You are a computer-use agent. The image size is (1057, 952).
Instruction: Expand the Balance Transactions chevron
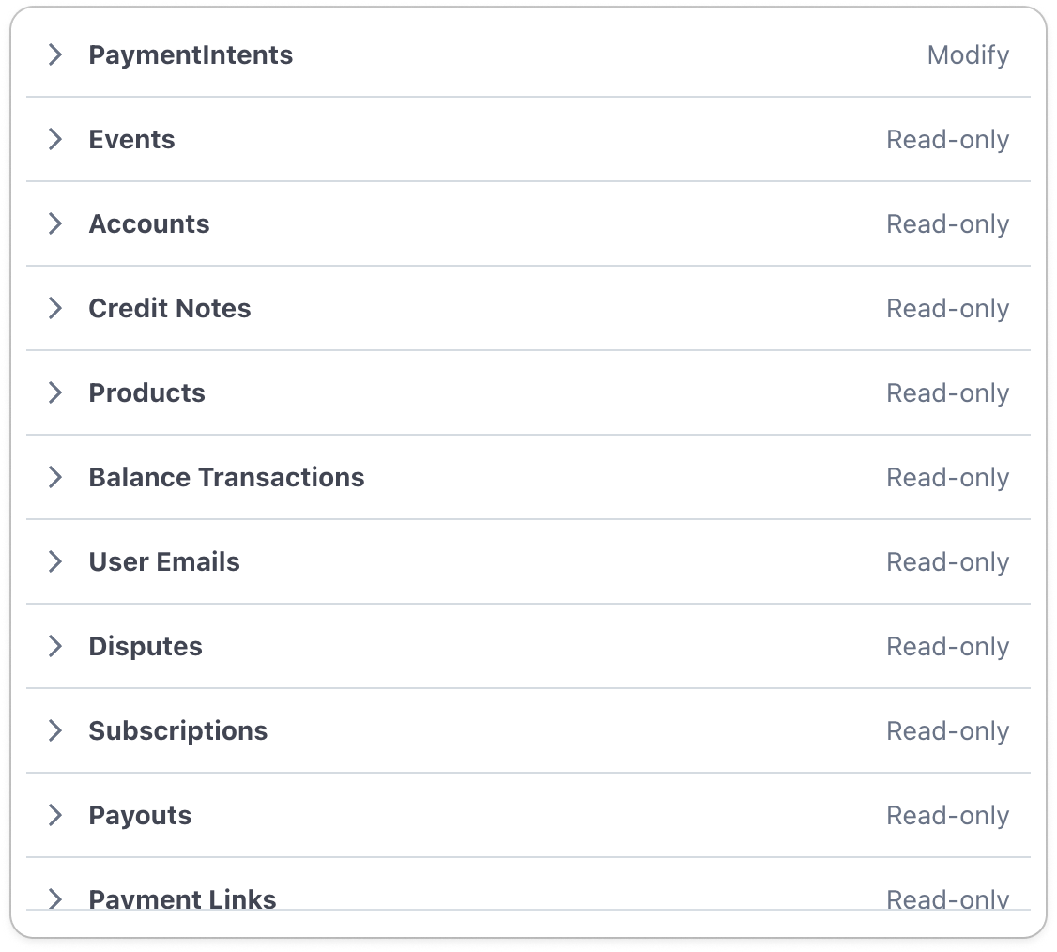click(55, 477)
